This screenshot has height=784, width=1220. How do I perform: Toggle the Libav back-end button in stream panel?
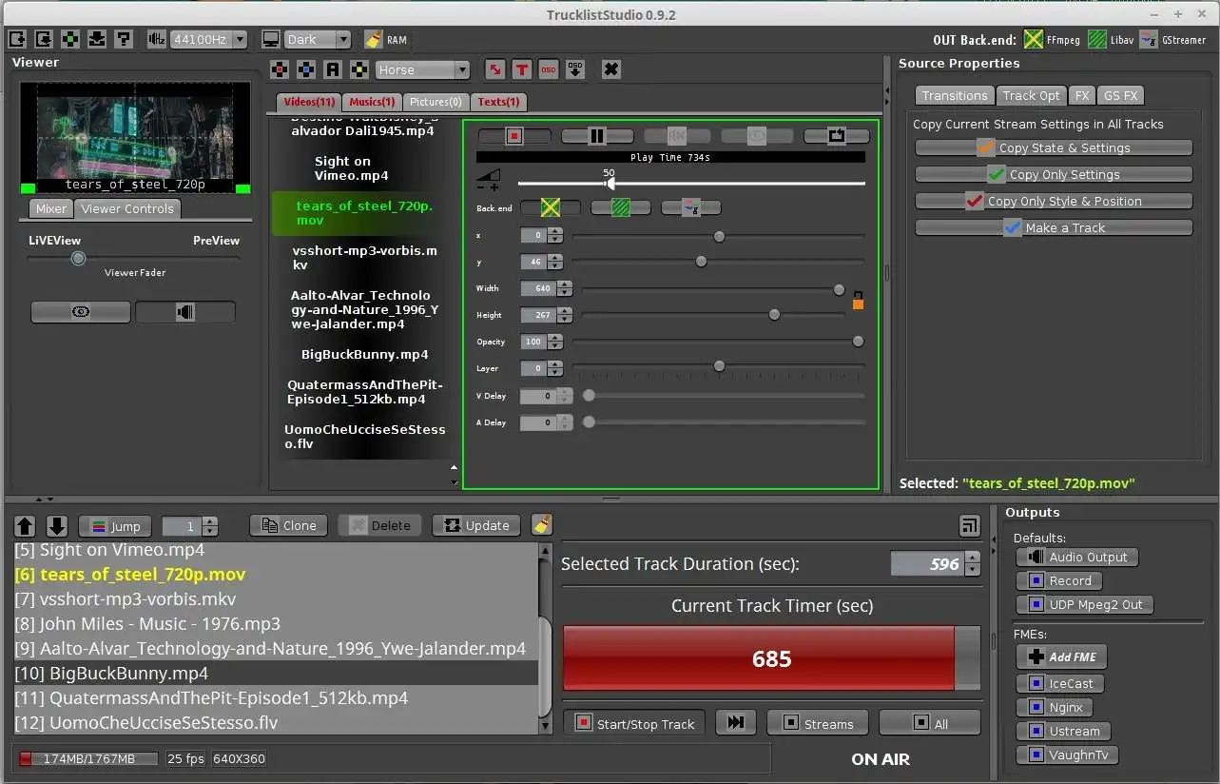click(x=621, y=206)
